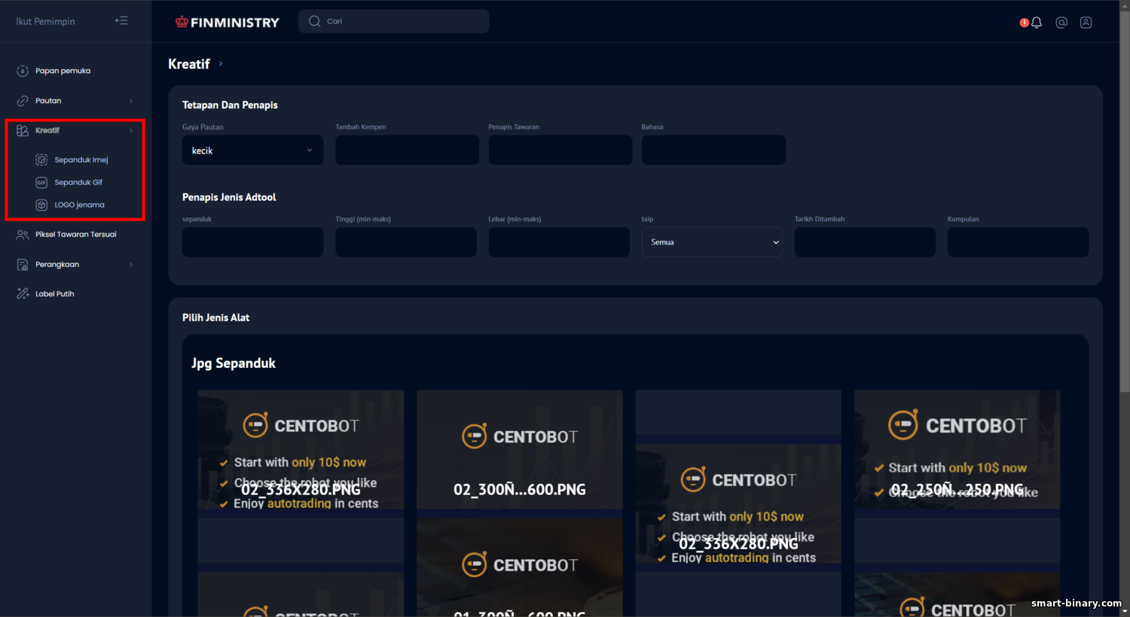Select the 02_300x600.PNG banner thumbnail
The width and height of the screenshot is (1130, 617).
pos(520,449)
